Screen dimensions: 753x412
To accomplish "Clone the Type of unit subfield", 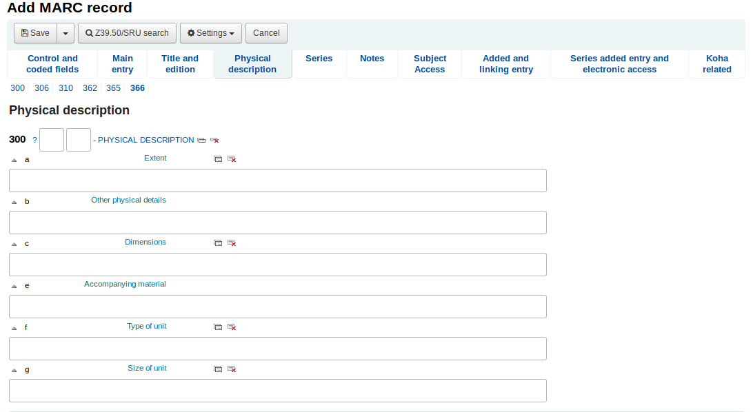I will (x=218, y=327).
